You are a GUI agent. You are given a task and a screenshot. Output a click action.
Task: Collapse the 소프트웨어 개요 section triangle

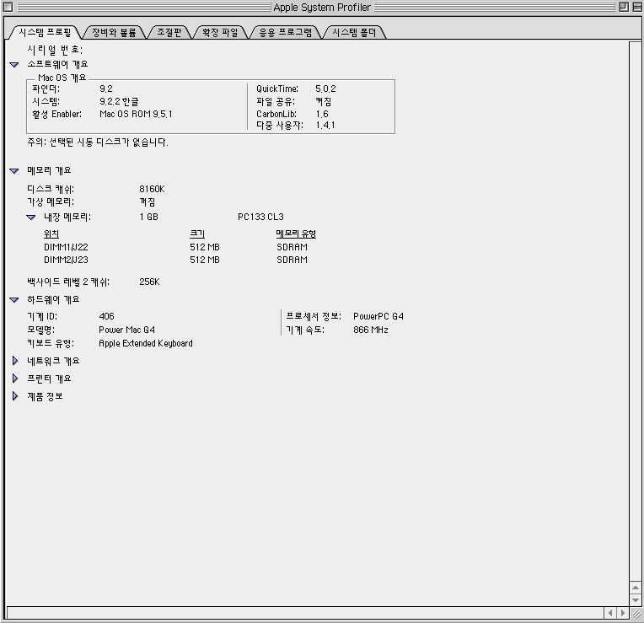(14, 64)
